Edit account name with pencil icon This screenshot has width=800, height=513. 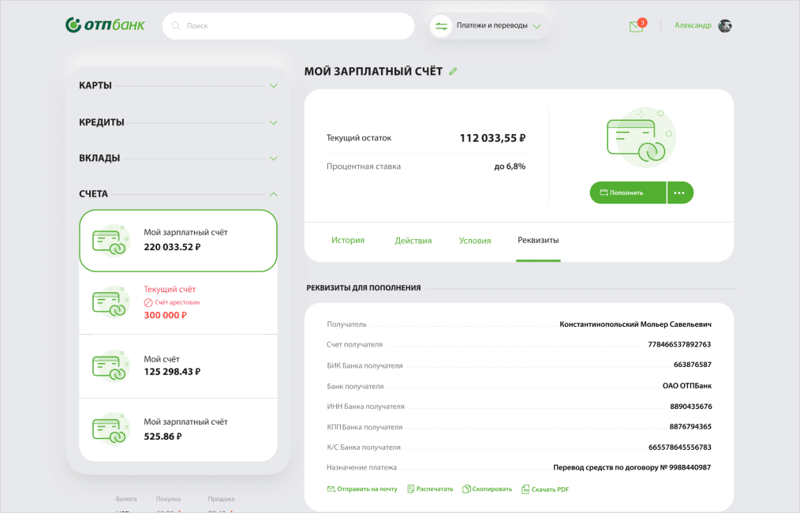click(x=453, y=72)
